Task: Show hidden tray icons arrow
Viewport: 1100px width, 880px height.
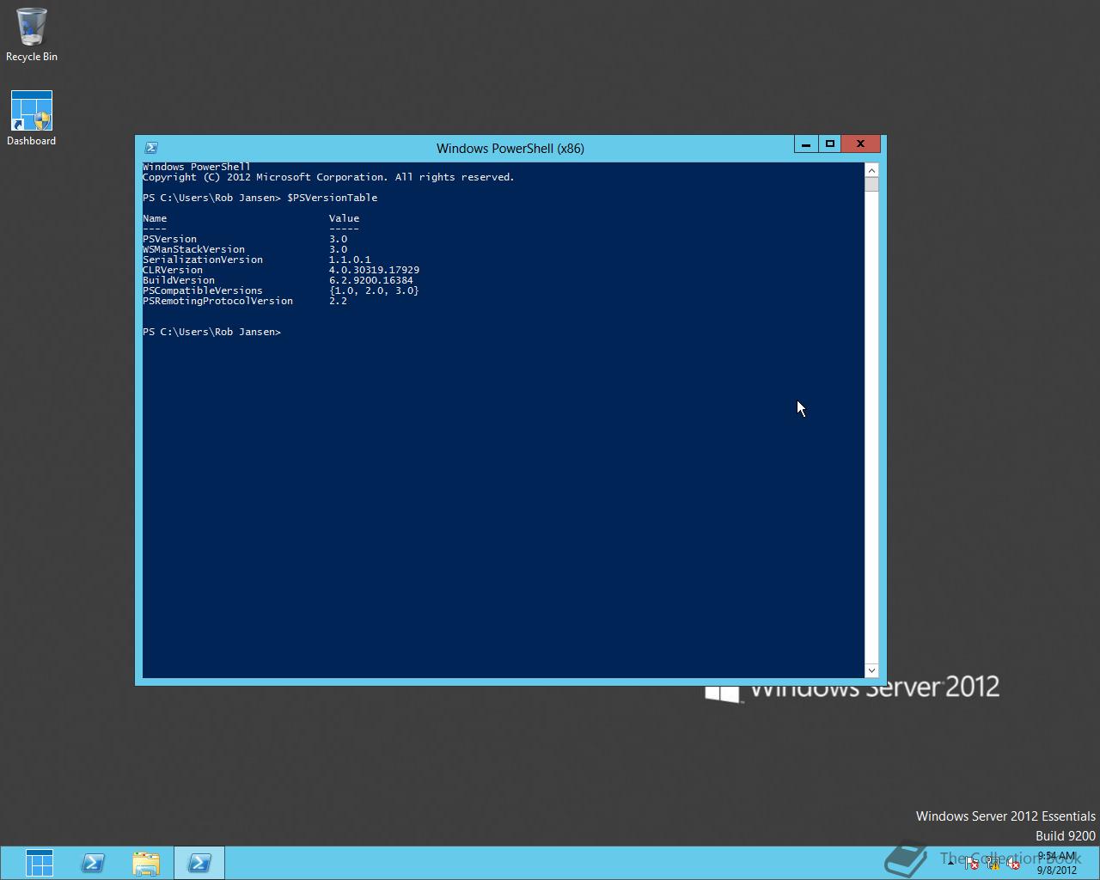Action: point(951,863)
